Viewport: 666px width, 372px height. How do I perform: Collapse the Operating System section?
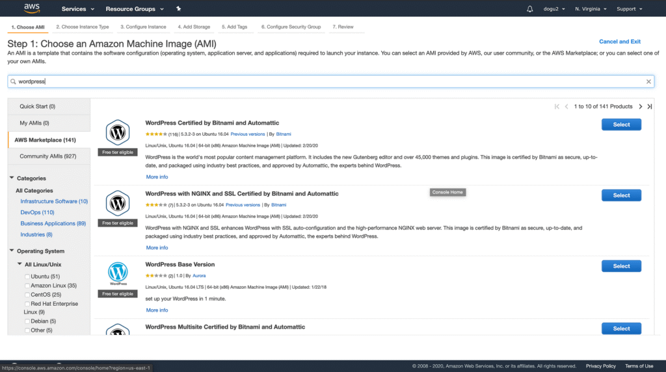12,251
